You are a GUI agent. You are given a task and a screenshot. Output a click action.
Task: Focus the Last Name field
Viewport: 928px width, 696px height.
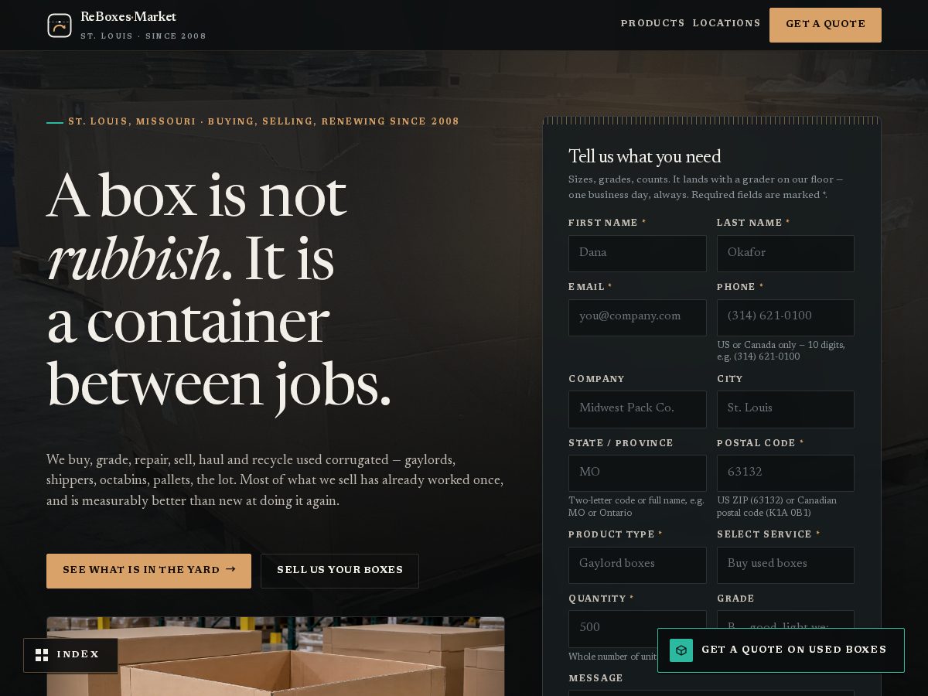(x=786, y=254)
